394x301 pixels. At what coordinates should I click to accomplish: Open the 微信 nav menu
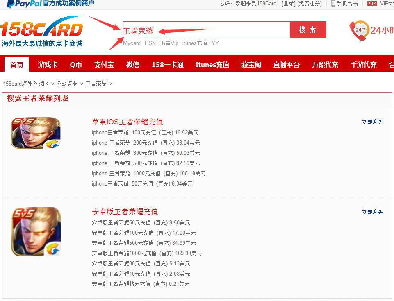(x=133, y=65)
